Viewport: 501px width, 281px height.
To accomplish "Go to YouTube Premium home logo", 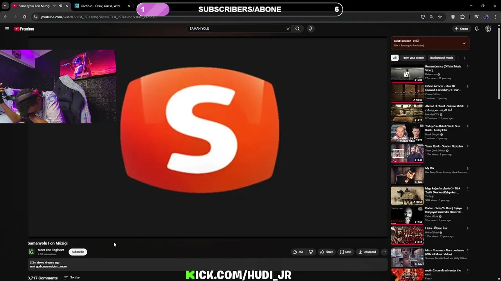I will 24,29.
